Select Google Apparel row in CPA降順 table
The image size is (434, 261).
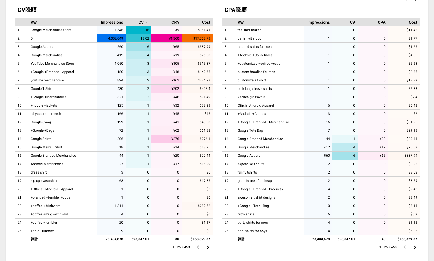pyautogui.click(x=321, y=156)
